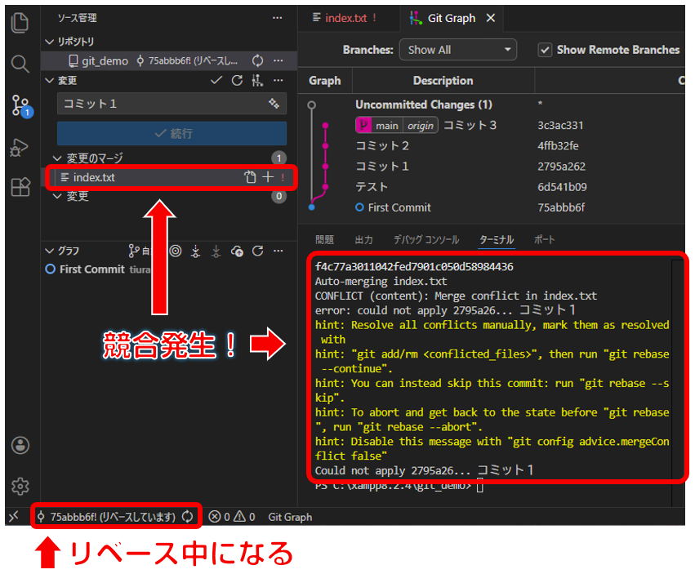Collapse the リポジトリ section
This screenshot has width=695, height=574.
[48, 42]
